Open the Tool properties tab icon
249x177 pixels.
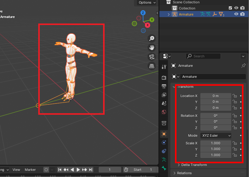(164, 67)
